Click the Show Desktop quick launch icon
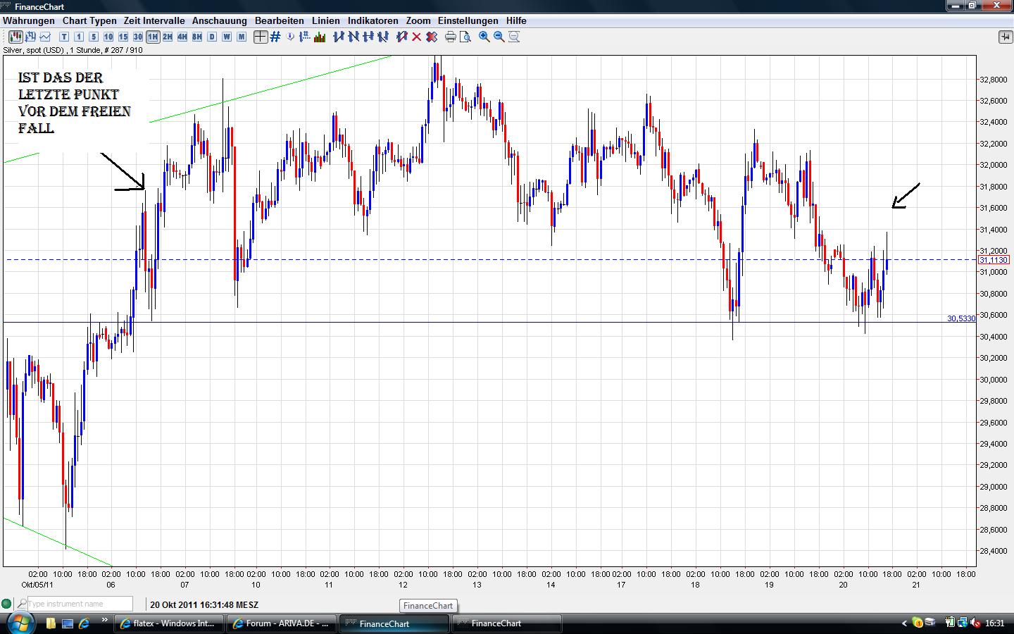 [x=68, y=623]
